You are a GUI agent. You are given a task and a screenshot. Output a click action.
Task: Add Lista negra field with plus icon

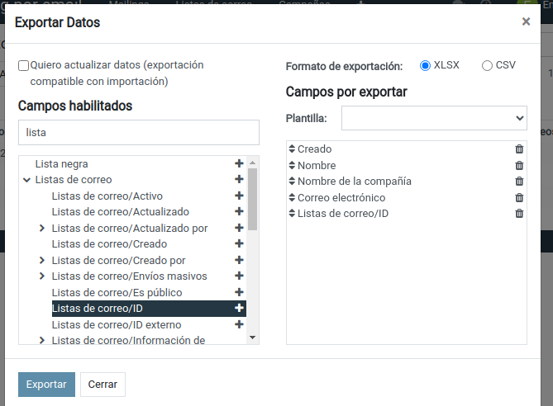pos(239,163)
